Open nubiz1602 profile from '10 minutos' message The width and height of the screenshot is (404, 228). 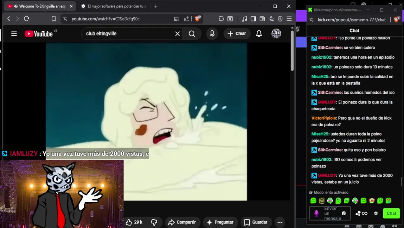321,67
